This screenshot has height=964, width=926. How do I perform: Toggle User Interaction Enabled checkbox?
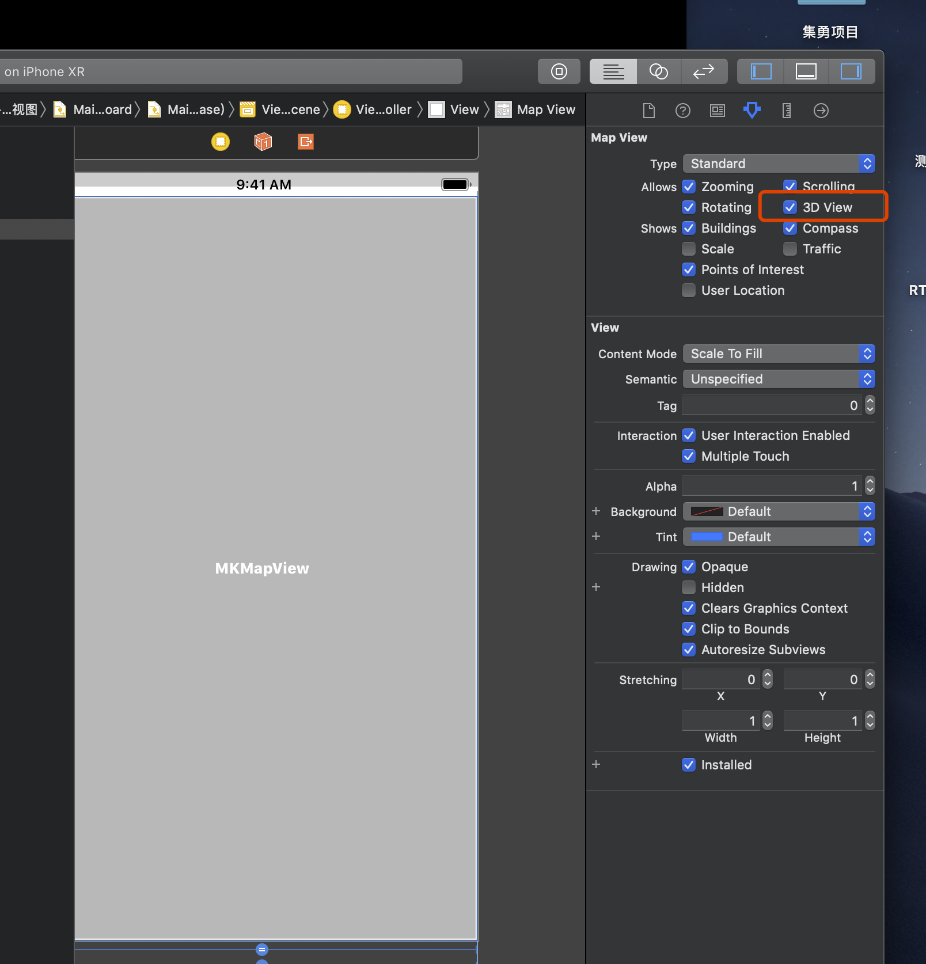[689, 435]
